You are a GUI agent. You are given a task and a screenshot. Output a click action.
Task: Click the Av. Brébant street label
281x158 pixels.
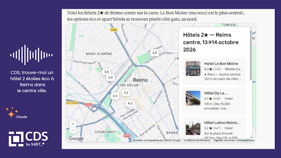click(83, 87)
